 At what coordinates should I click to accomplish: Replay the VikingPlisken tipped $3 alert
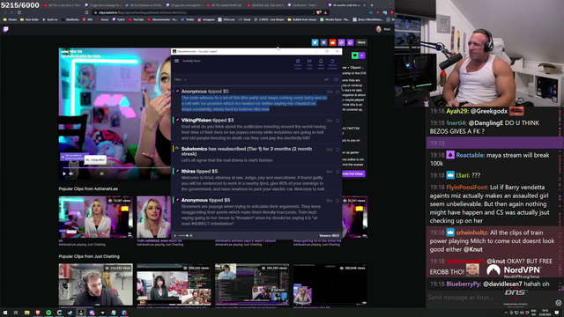point(338,121)
